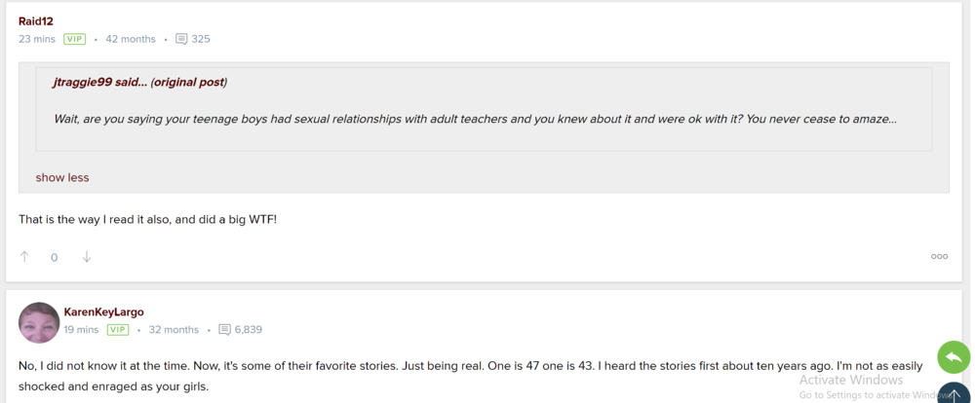Open KarenKeyLargo's profile via the username
Image resolution: width=975 pixels, height=403 pixels.
103,311
